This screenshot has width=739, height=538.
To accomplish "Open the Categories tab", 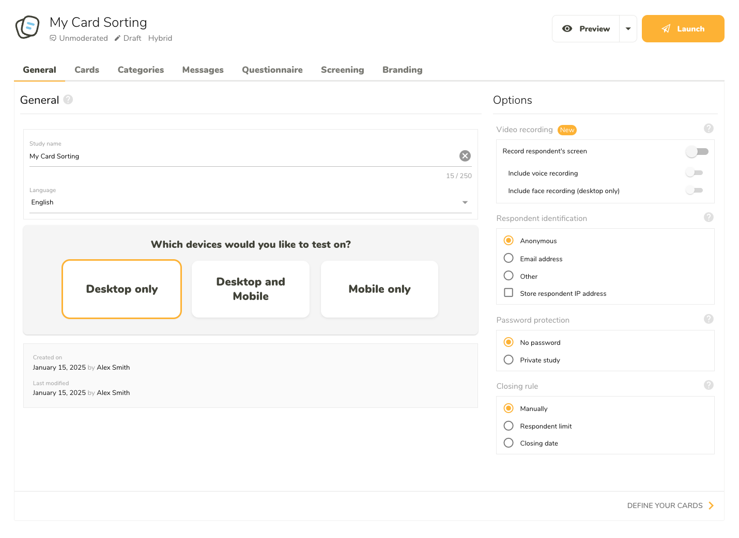I will tap(141, 70).
